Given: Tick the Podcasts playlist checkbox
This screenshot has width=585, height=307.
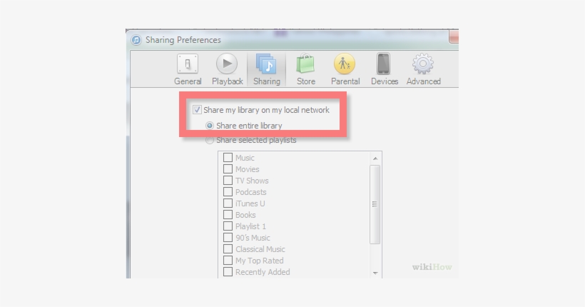Looking at the screenshot, I should tap(228, 192).
